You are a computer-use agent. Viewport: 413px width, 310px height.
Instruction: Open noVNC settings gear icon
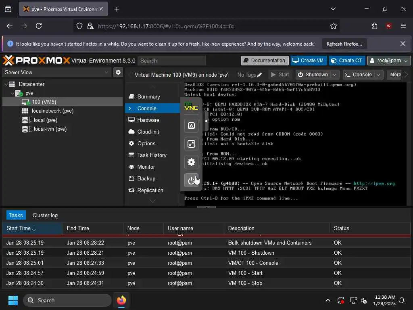click(x=191, y=162)
